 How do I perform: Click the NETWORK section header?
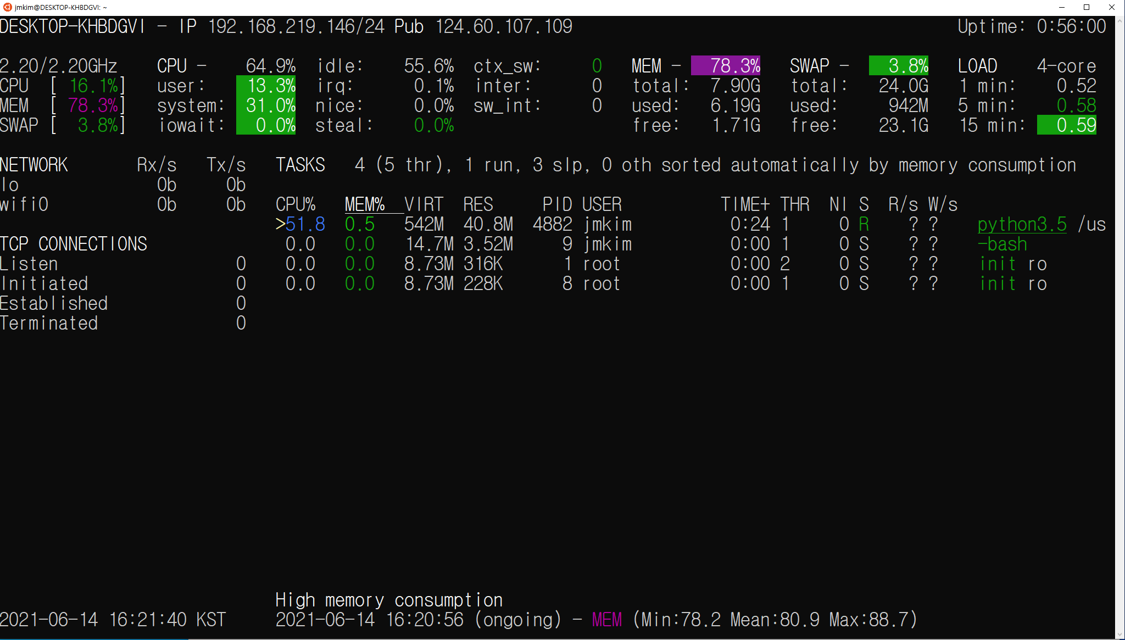(34, 165)
